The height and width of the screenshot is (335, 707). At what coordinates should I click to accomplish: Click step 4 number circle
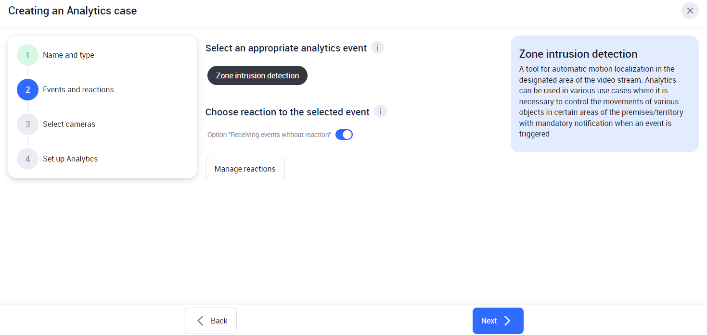(x=27, y=159)
